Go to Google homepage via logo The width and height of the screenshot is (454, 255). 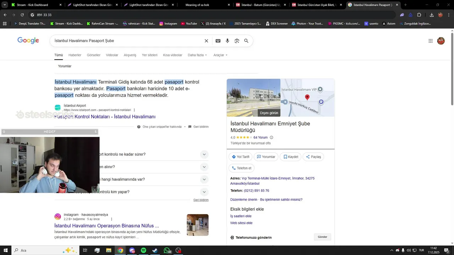coord(28,41)
